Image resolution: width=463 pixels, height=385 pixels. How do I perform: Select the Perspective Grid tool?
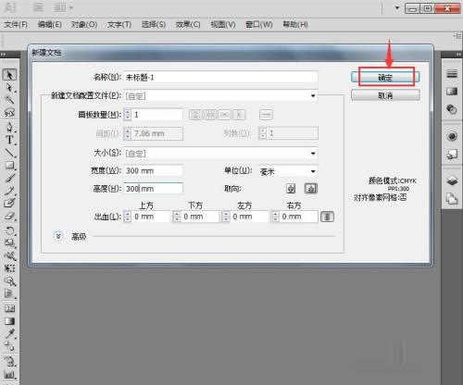click(9, 293)
